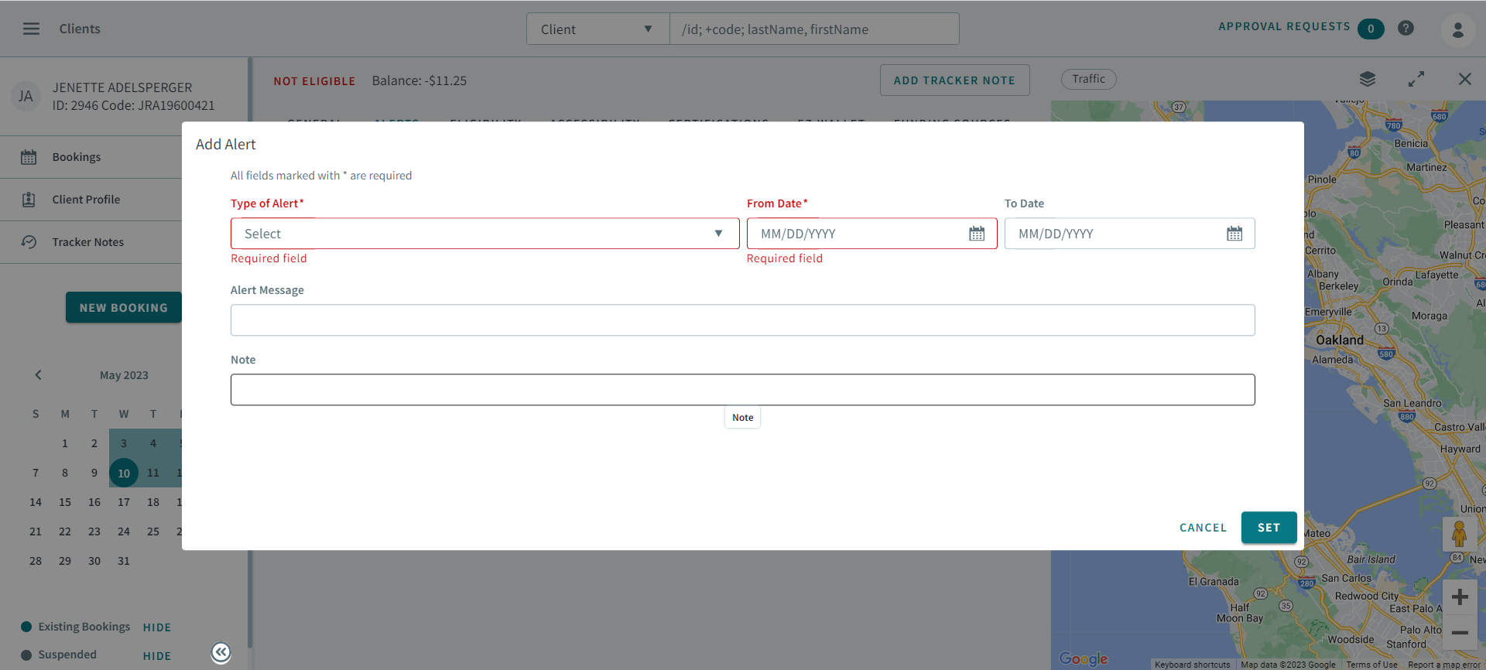Select May 29 on the calendar
This screenshot has height=670, width=1486.
click(x=65, y=561)
